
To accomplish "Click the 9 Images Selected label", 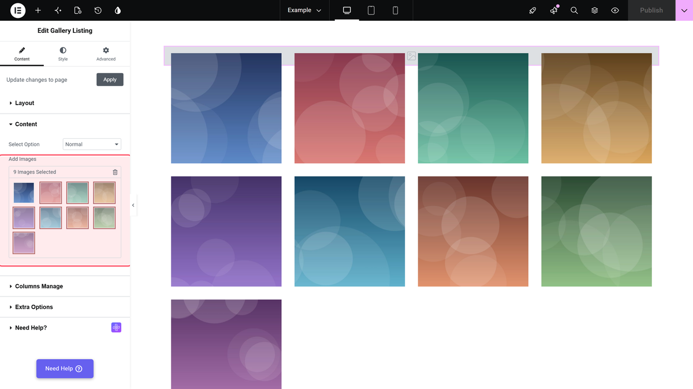I will (x=35, y=172).
